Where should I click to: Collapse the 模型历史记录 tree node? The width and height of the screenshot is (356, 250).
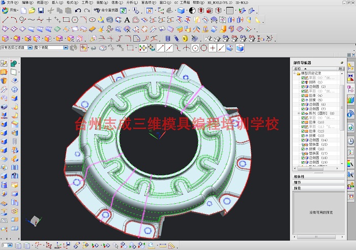[x=294, y=73]
